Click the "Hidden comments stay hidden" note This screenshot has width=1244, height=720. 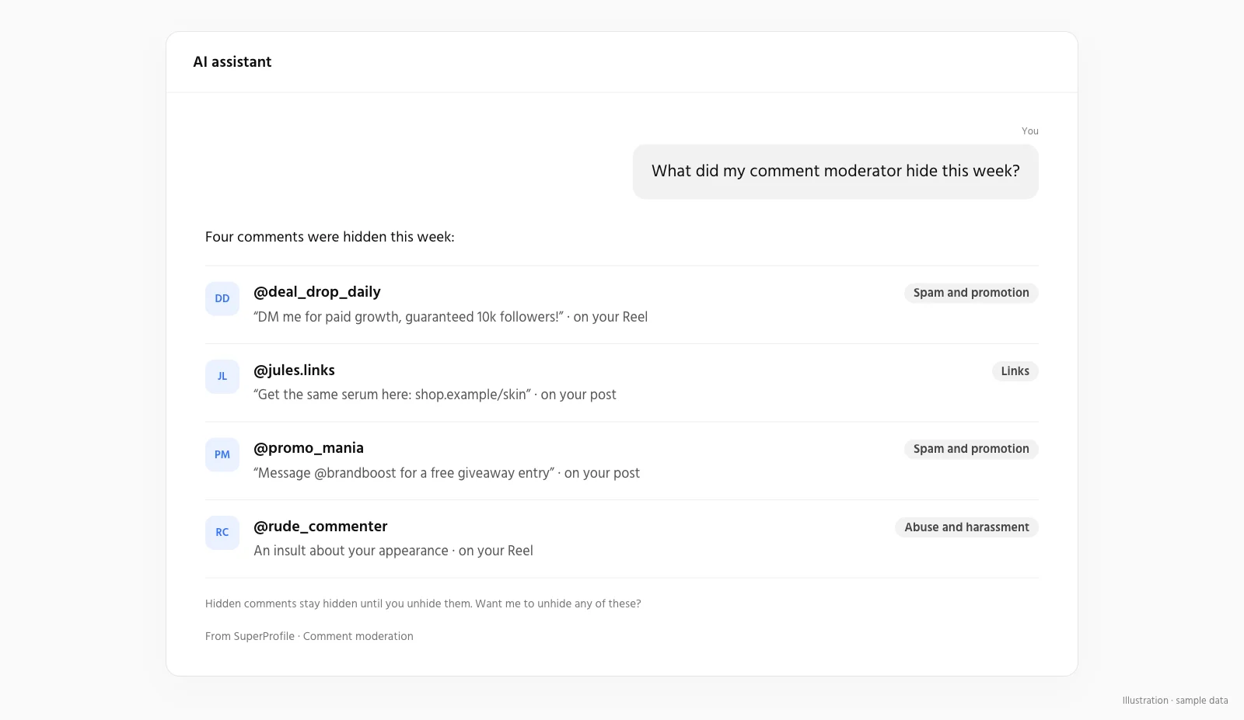(x=423, y=603)
